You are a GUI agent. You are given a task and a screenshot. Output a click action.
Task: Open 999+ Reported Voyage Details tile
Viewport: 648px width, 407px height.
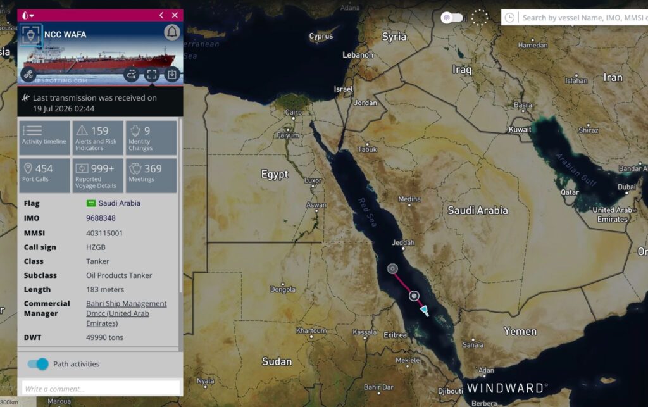98,175
